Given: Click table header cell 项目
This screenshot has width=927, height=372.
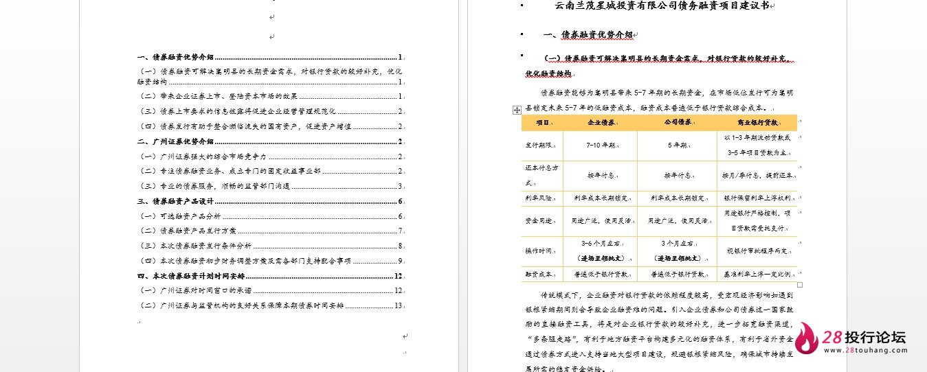Looking at the screenshot, I should (543, 122).
